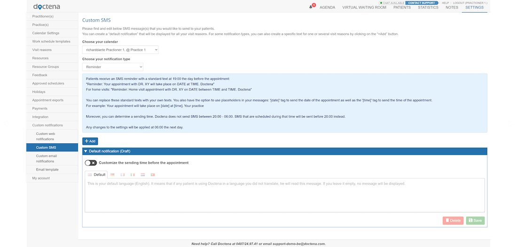Open Feedback settings
Viewport: 517px width, 247px height.
tap(52, 75)
